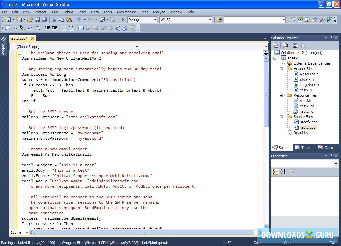Open the Analyze menu
Screen dimensions: 341x246
tap(158, 12)
